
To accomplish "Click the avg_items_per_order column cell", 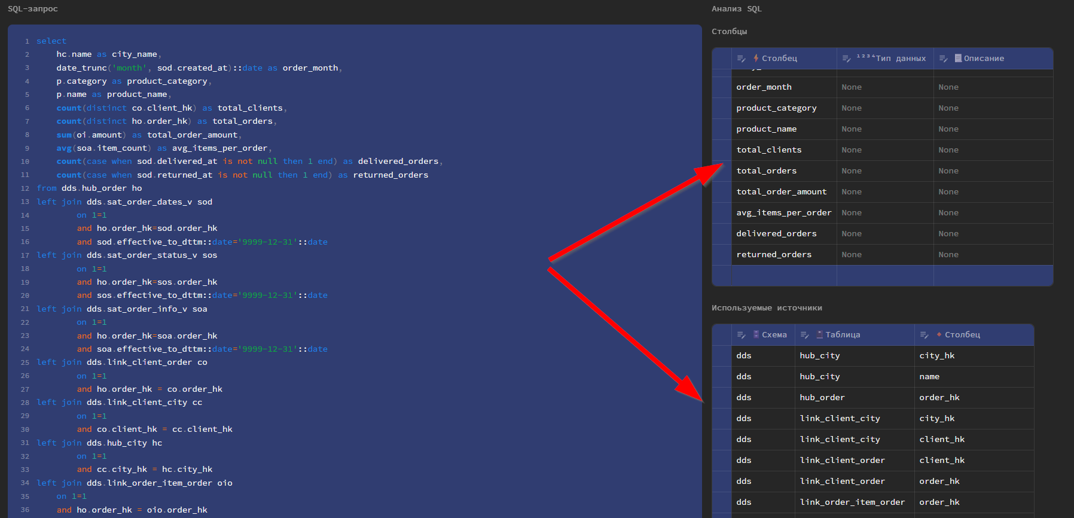I will [784, 213].
